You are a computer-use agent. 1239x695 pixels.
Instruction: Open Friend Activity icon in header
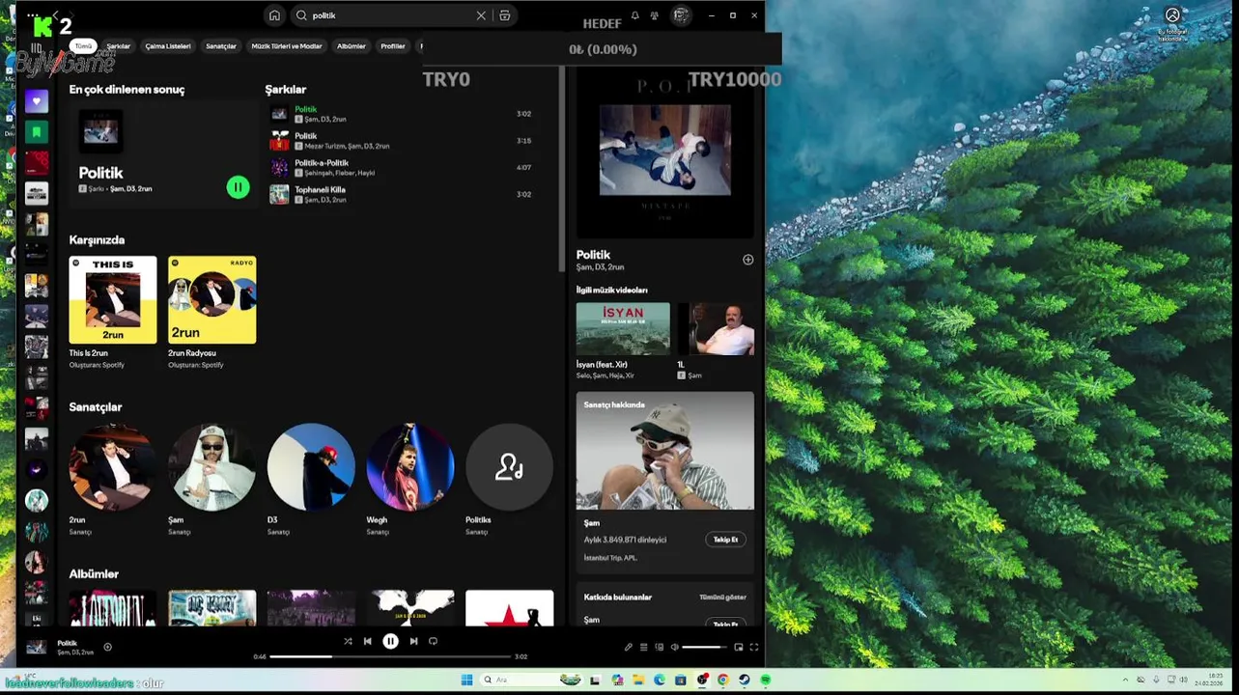click(655, 15)
